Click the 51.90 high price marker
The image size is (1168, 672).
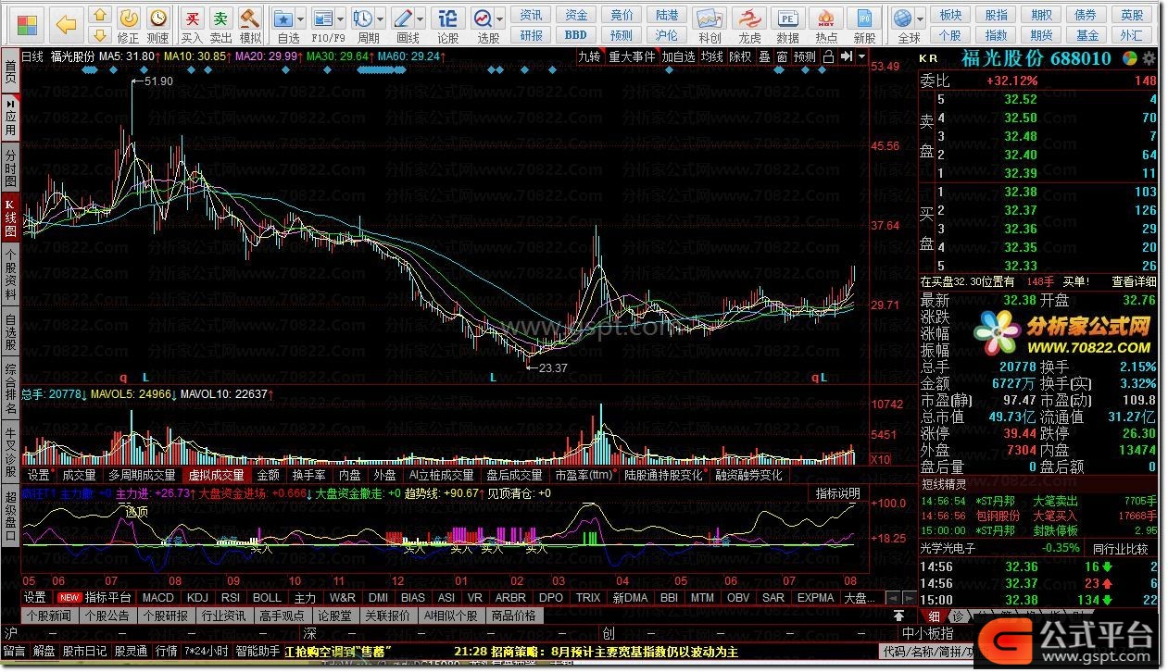click(158, 81)
